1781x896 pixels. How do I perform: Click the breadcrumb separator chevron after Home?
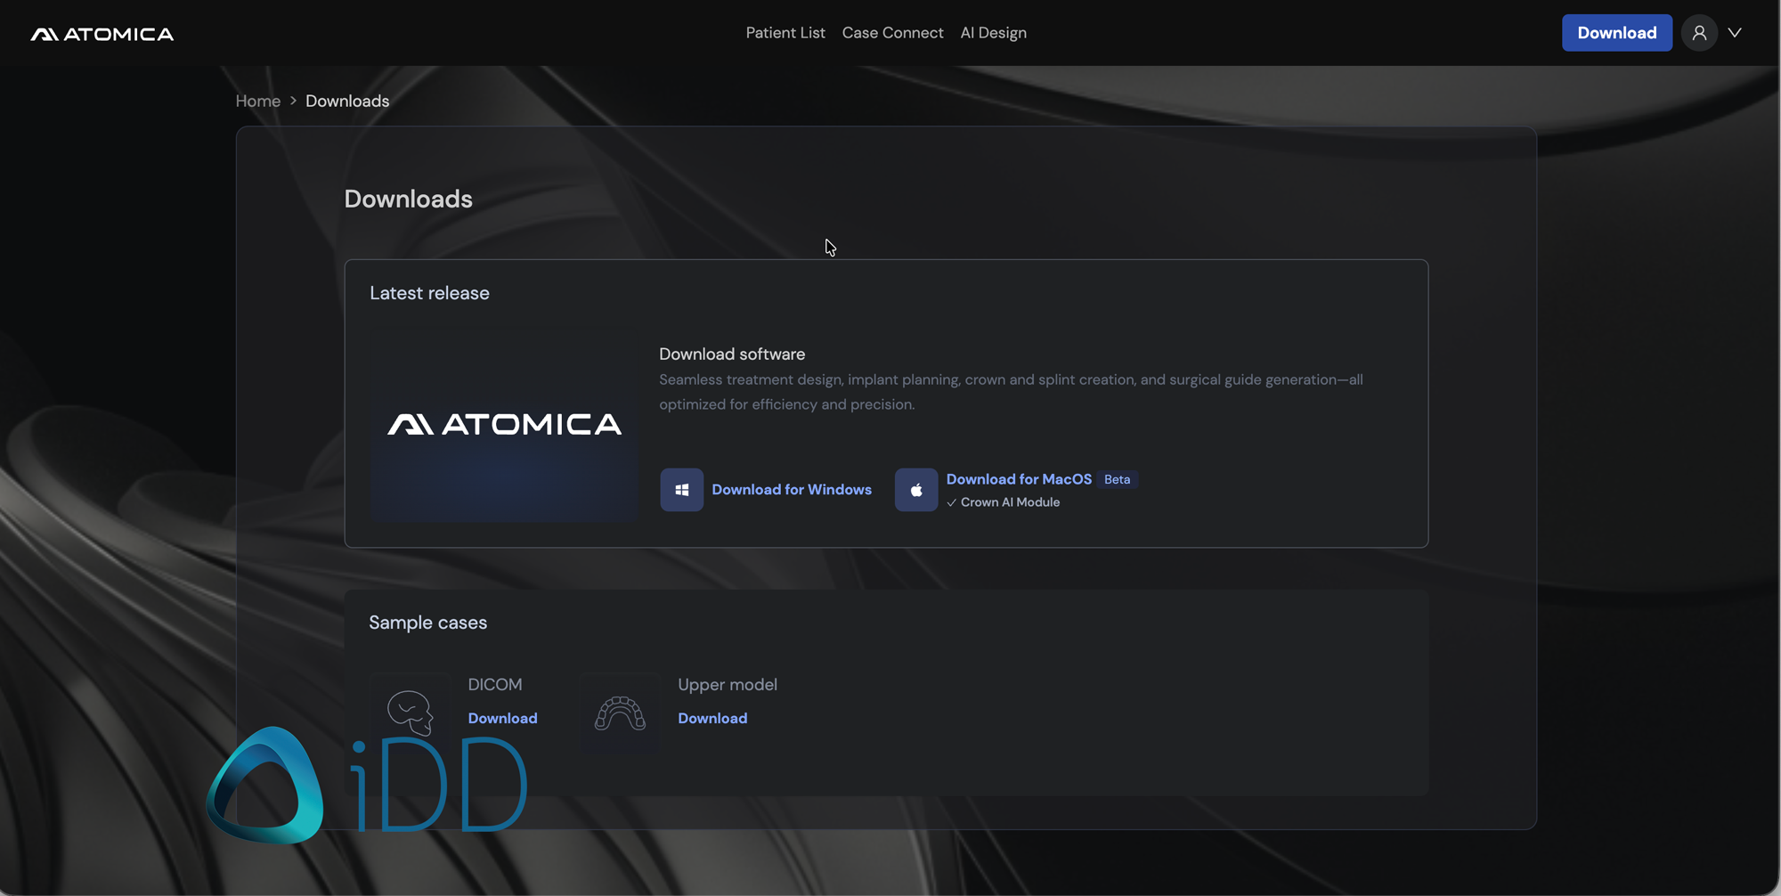click(x=293, y=101)
